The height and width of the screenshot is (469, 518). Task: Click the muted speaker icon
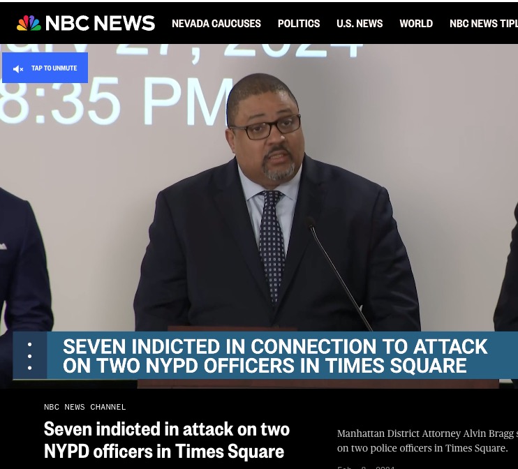(18, 69)
